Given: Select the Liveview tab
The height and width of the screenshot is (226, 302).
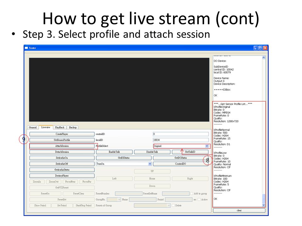Looking at the screenshot, I should pos(46,127).
